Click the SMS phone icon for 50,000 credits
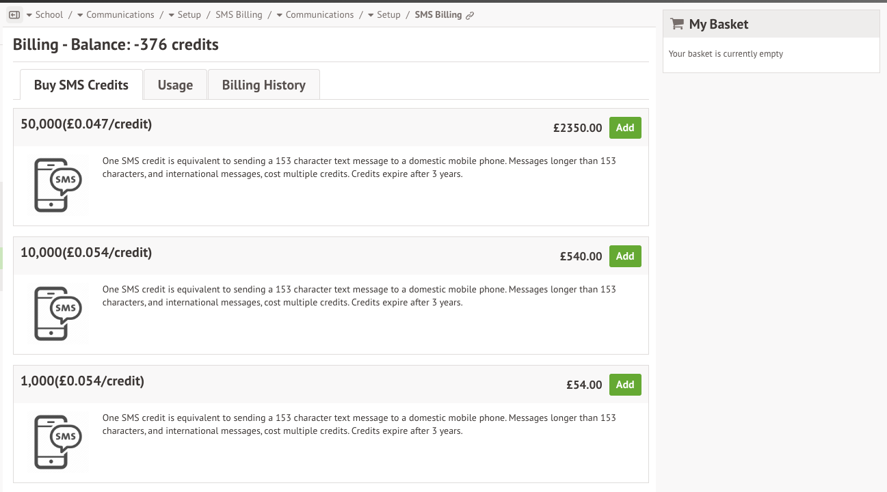Image resolution: width=887 pixels, height=492 pixels. [58, 186]
